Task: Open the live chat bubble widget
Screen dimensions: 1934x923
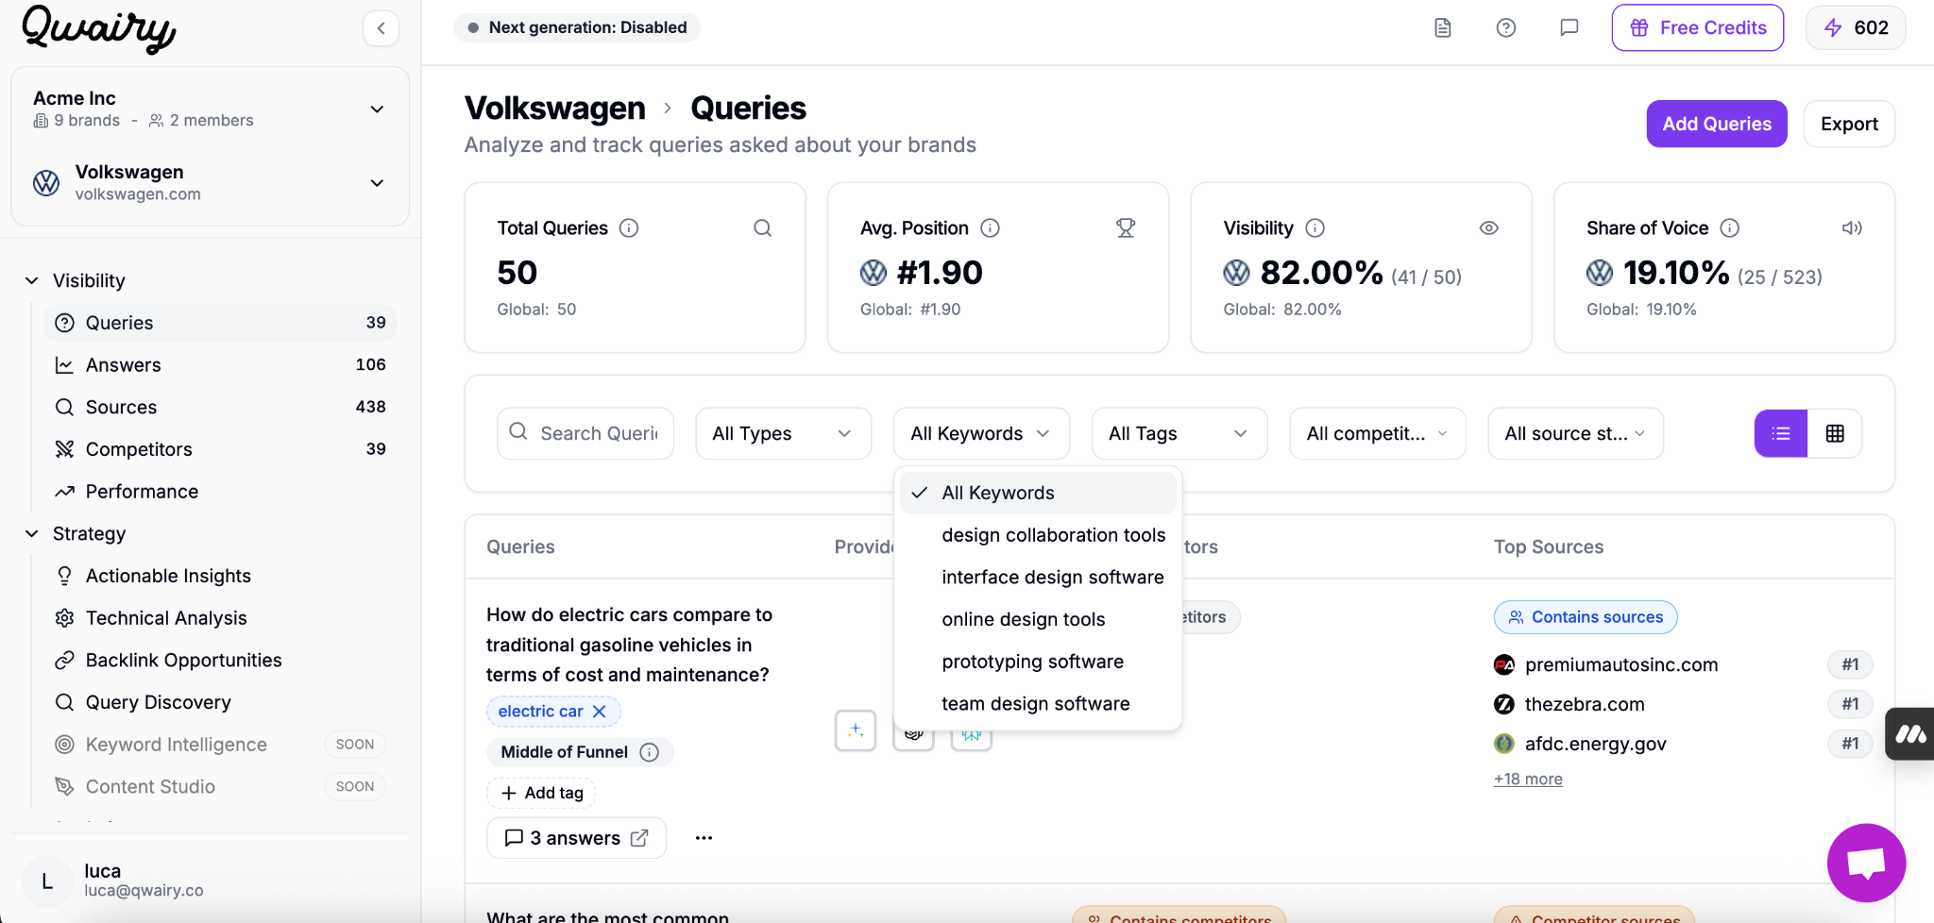Action: (1866, 863)
